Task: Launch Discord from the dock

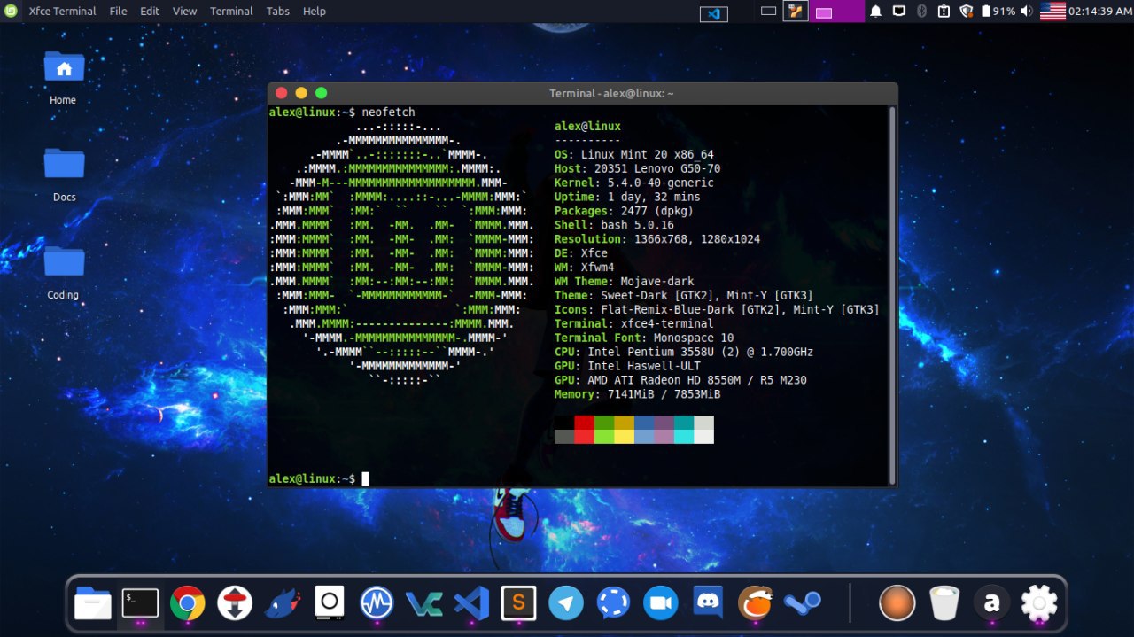Action: (708, 603)
